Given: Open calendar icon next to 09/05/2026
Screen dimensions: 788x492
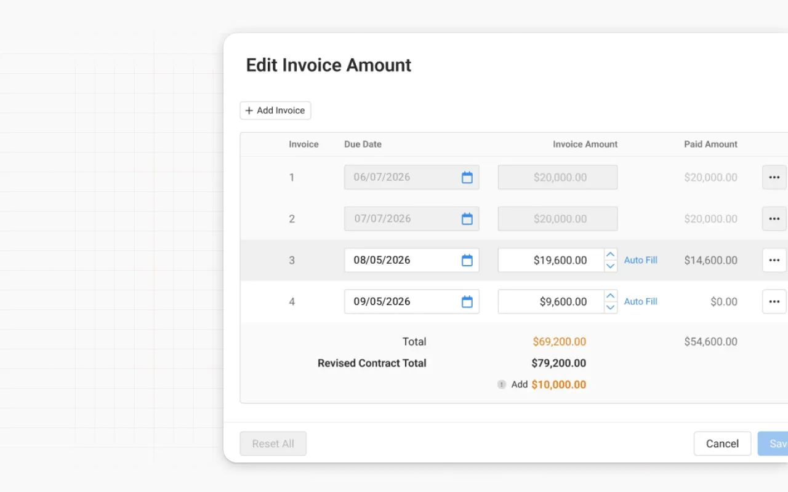Looking at the screenshot, I should coord(467,301).
